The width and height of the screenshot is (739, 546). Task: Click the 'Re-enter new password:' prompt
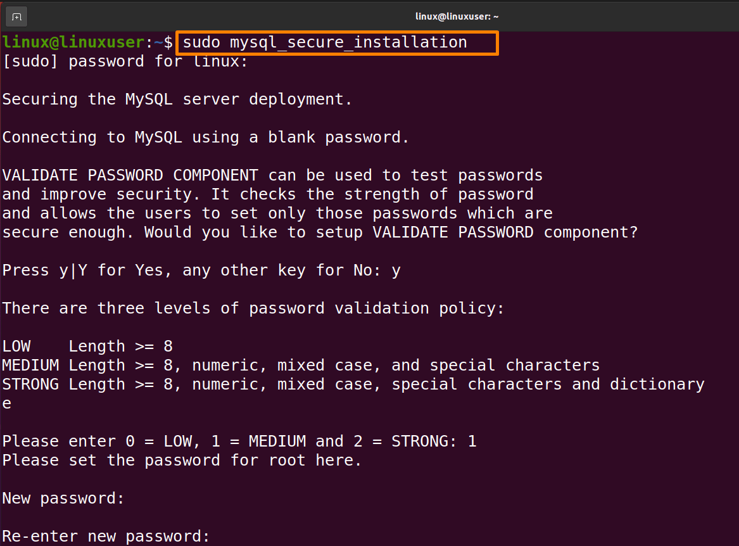tap(106, 536)
